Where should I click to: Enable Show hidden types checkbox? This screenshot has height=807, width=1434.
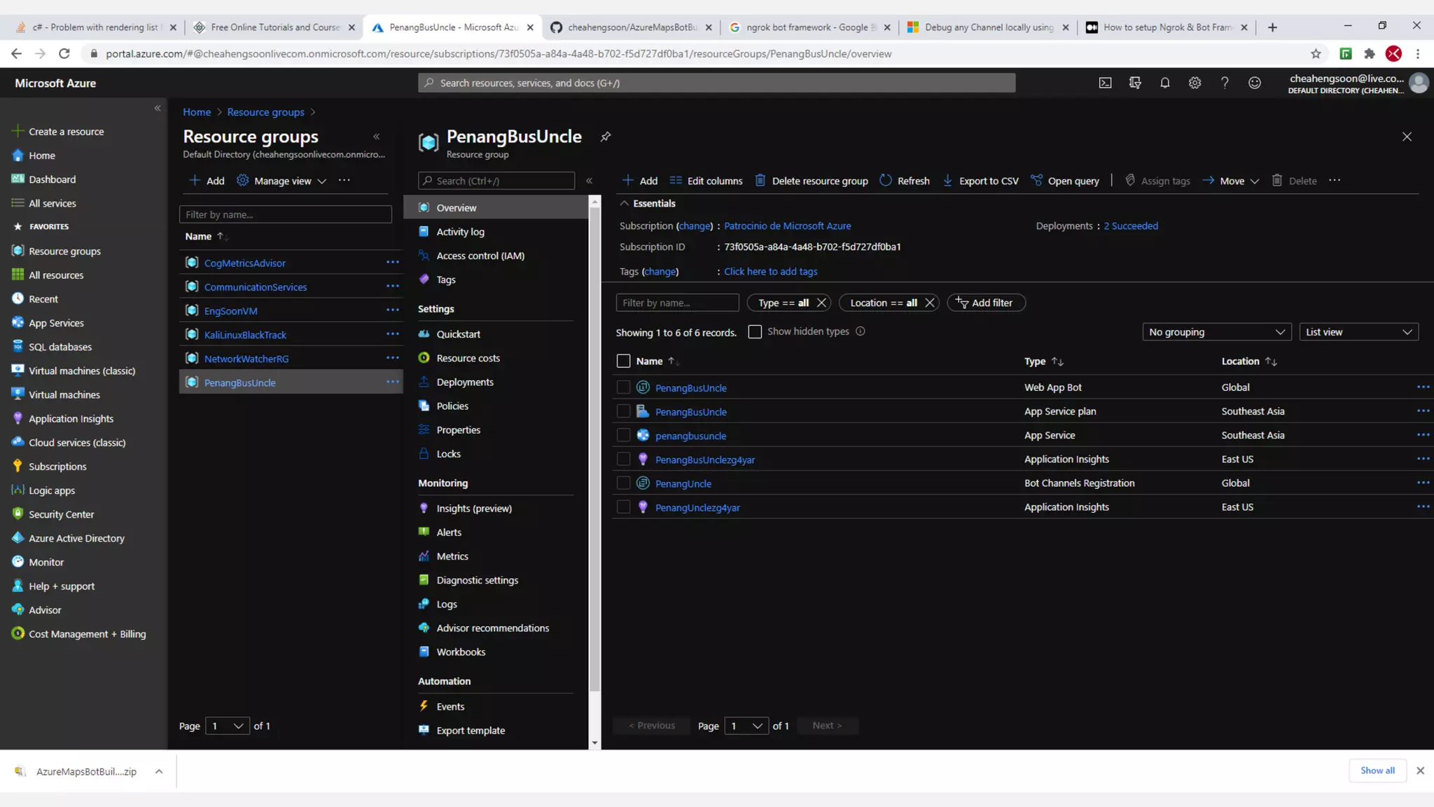[x=755, y=331]
